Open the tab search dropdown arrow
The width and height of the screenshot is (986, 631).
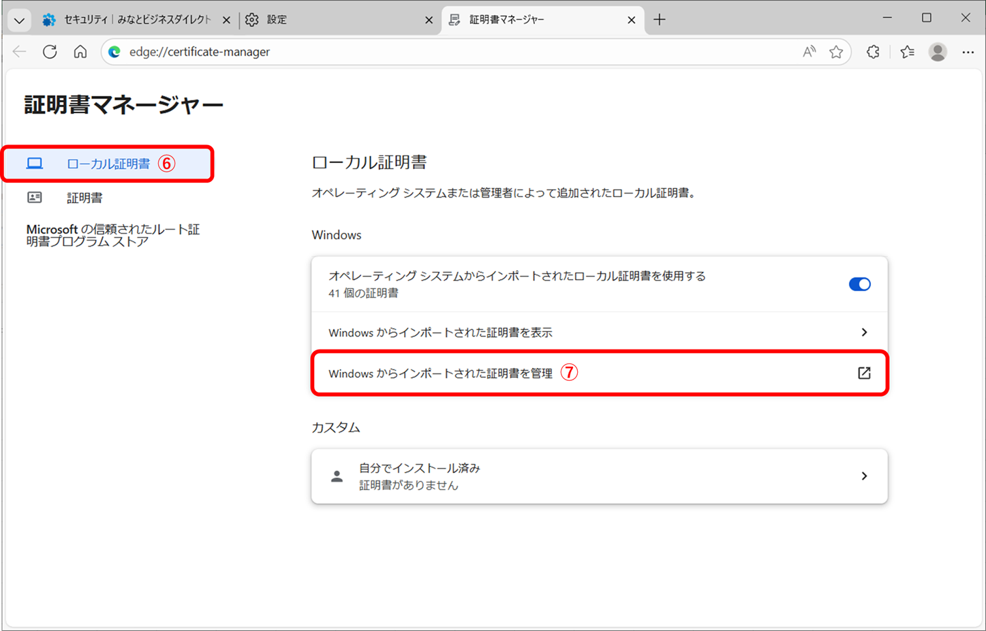pos(19,20)
